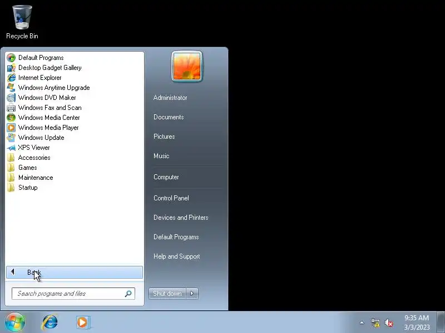
Task: Open Control Panel from the Start menu
Action: 171,198
